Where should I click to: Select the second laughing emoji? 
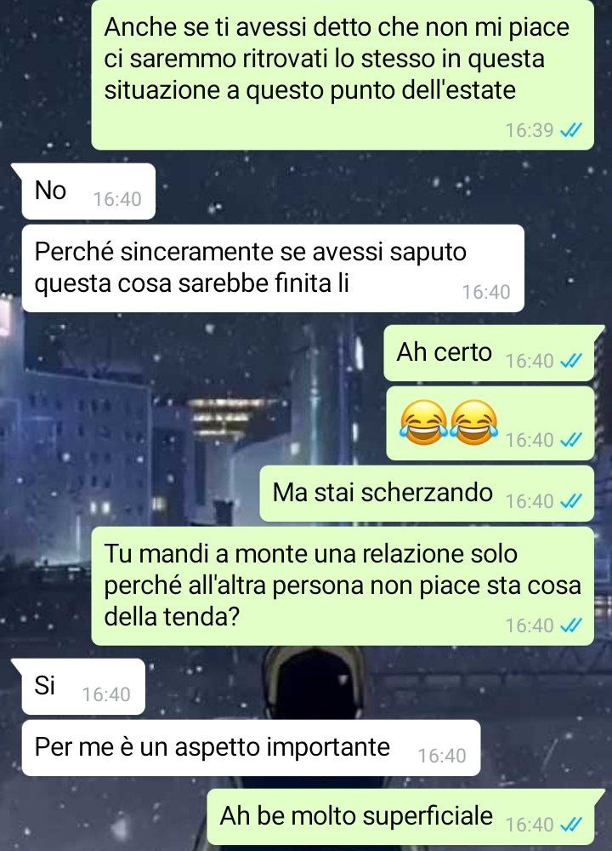point(474,423)
